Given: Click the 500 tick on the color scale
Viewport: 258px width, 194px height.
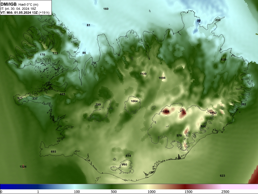Looking at the screenshot, I should (x=114, y=192).
